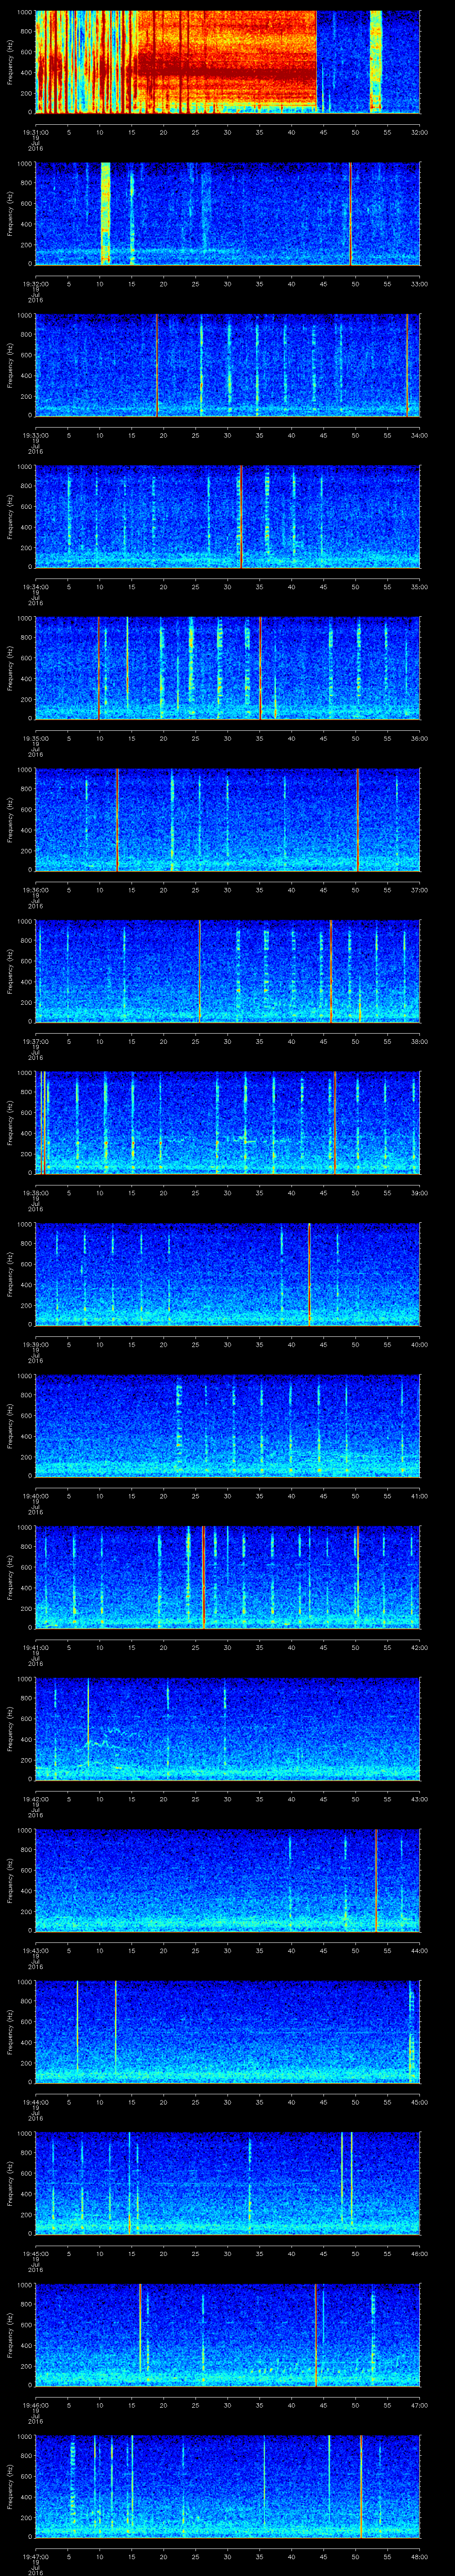The image size is (455, 2576).
Task: Click the '19:42:00' start time label
Action: 35,1798
